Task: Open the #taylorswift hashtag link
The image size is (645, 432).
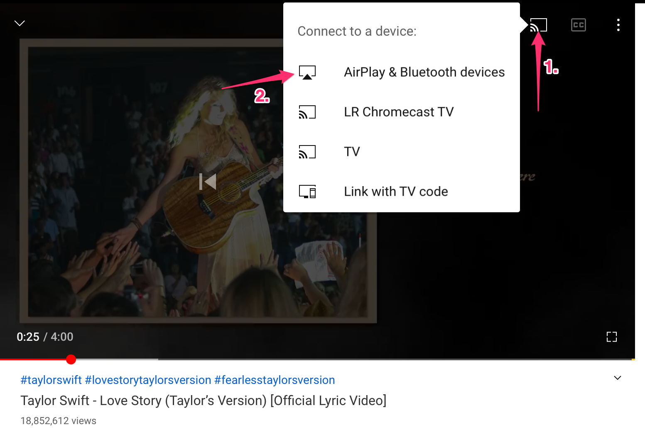Action: [51, 380]
